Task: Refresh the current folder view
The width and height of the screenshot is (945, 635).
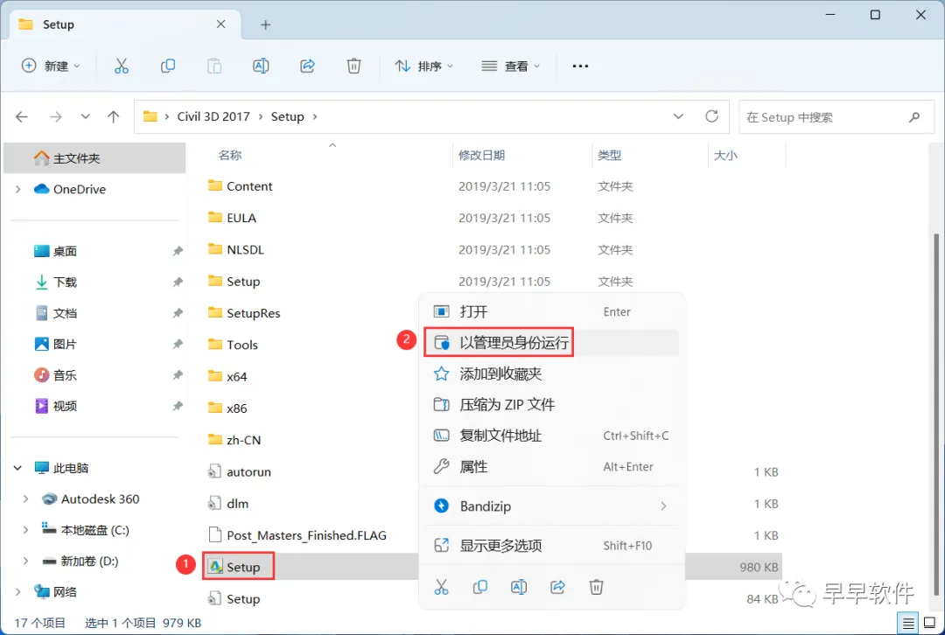Action: pyautogui.click(x=711, y=116)
